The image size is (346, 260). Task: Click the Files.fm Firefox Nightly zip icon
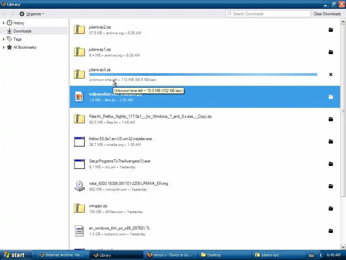point(79,119)
